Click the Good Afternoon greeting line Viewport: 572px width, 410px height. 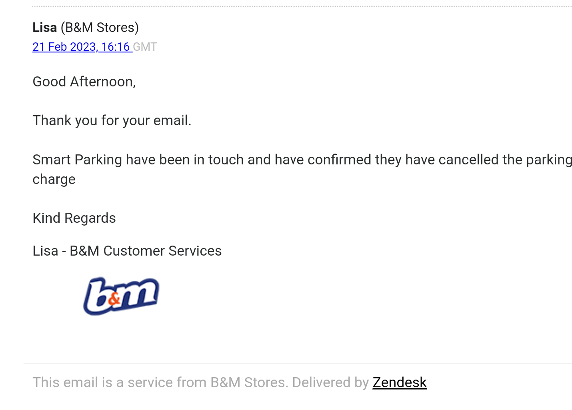pyautogui.click(x=84, y=82)
